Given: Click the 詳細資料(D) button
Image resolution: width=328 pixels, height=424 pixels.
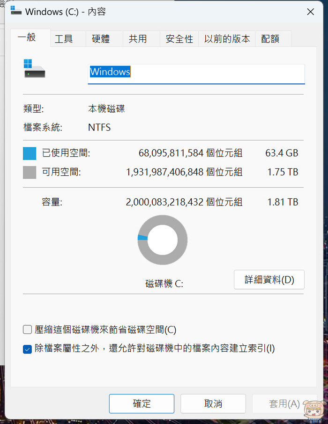Looking at the screenshot, I should pos(269,280).
